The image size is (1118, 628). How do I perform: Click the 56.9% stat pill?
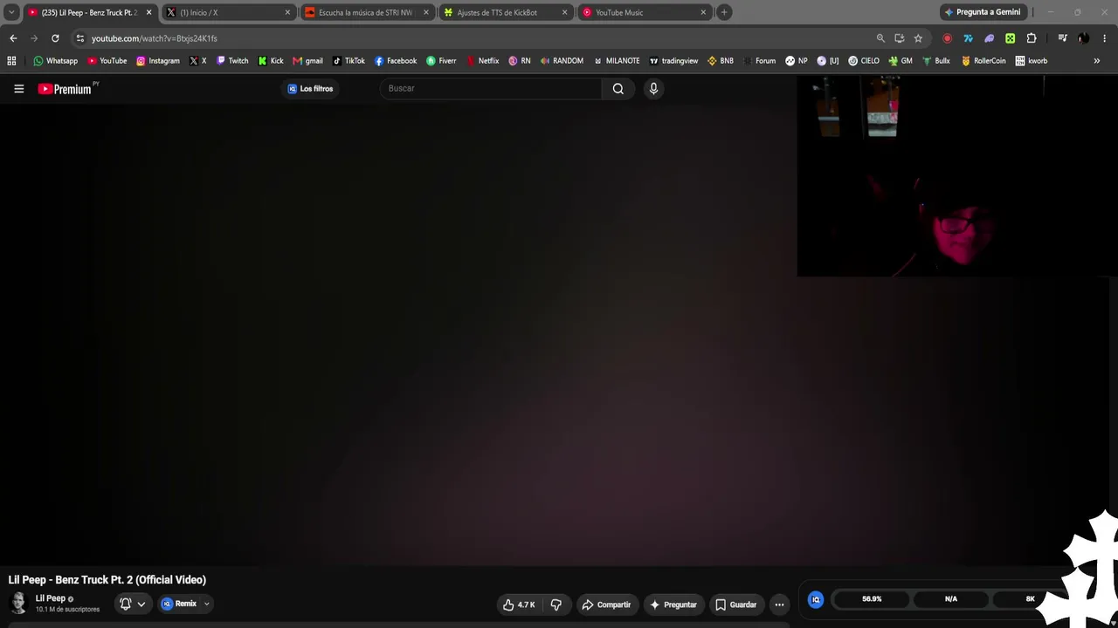[872, 599]
